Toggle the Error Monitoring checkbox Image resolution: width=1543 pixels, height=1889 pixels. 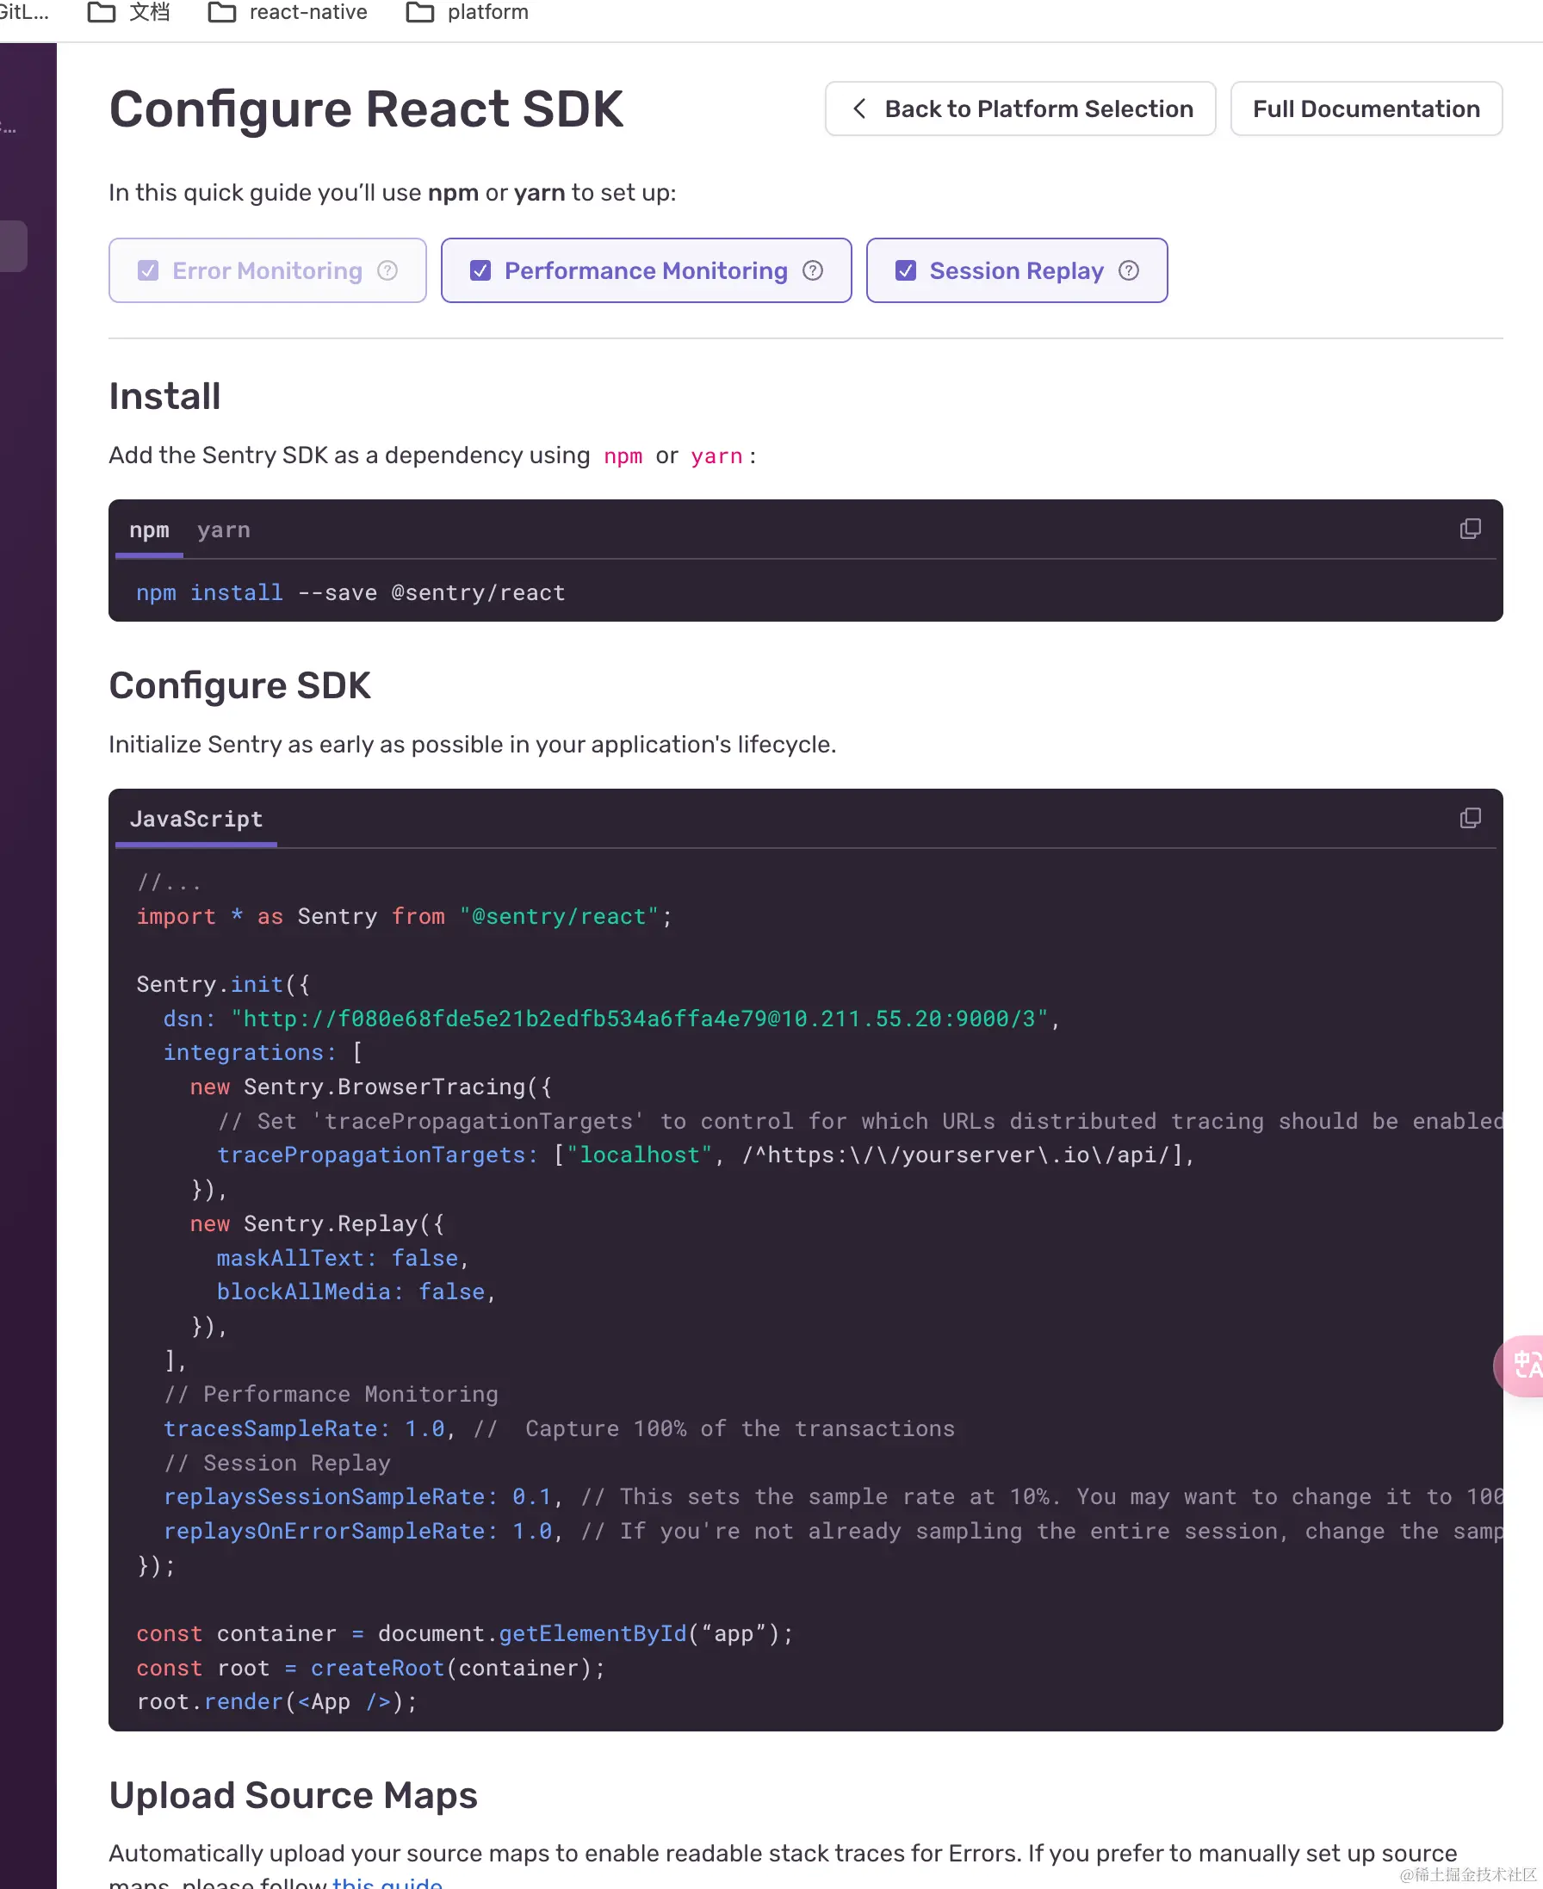pos(148,270)
